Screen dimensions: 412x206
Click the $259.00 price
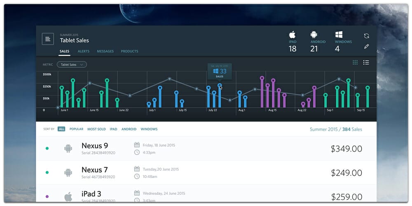click(346, 197)
